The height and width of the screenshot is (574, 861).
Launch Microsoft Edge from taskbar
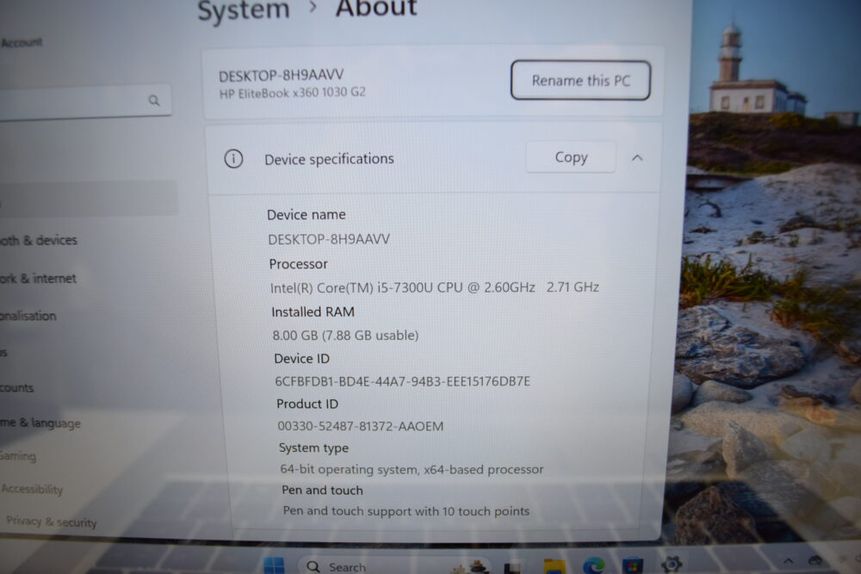click(593, 565)
